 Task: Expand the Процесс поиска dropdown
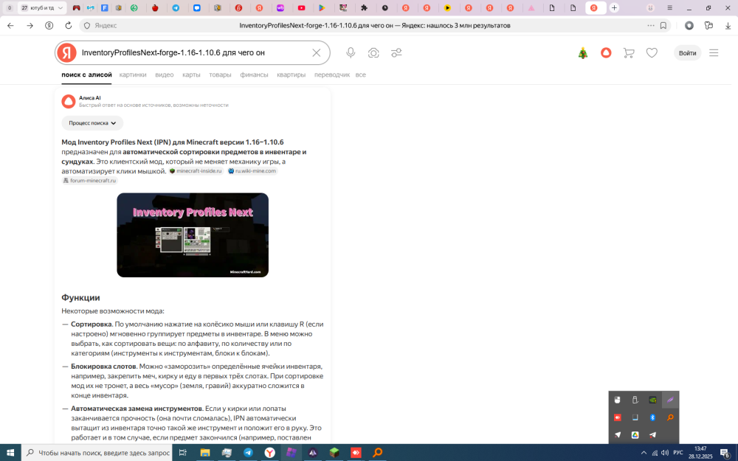tap(92, 122)
